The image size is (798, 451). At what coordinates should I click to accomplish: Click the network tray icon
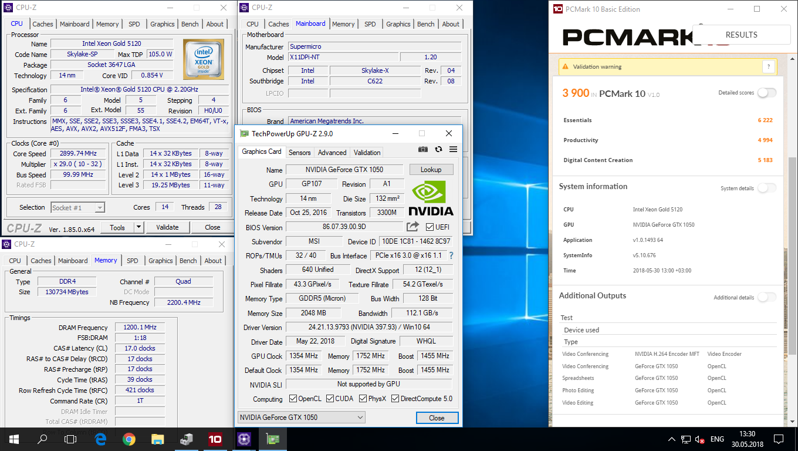686,439
